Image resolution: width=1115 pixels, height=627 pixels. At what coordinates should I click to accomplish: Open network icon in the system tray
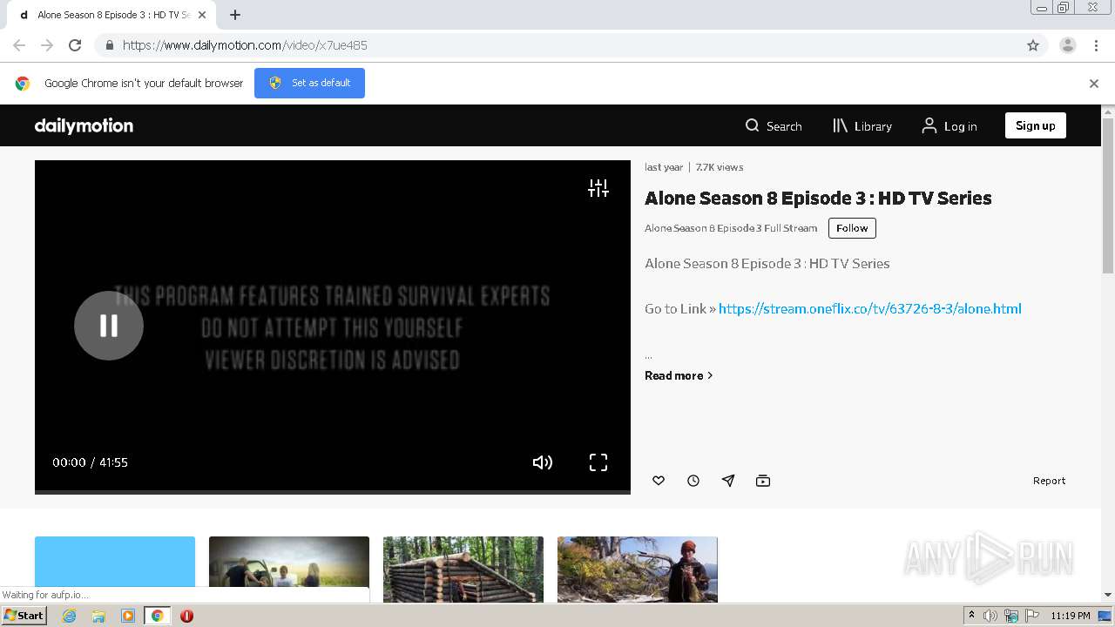[1010, 616]
